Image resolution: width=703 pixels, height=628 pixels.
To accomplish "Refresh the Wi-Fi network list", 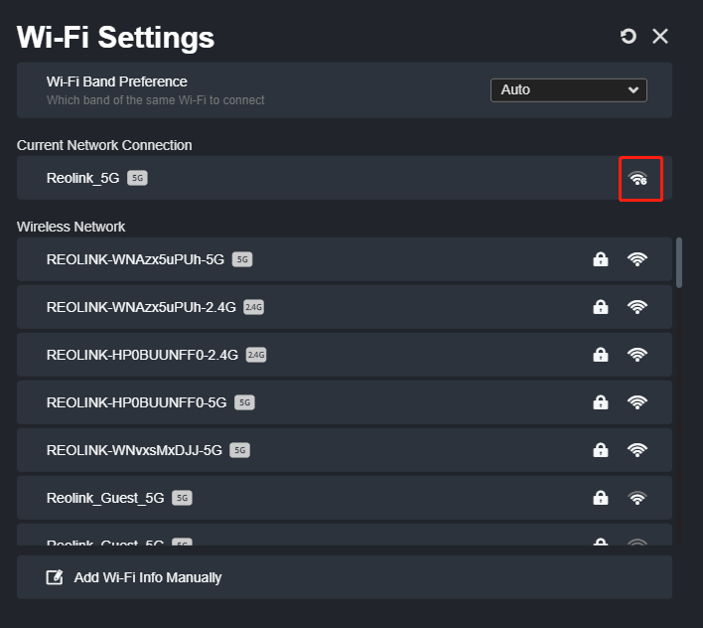I will click(x=629, y=37).
